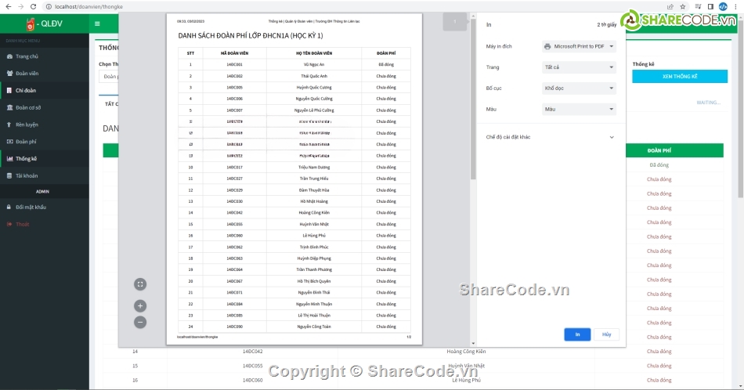Viewport: 744px width, 390px height.
Task: Open the Màu color dropdown
Action: [x=579, y=109]
